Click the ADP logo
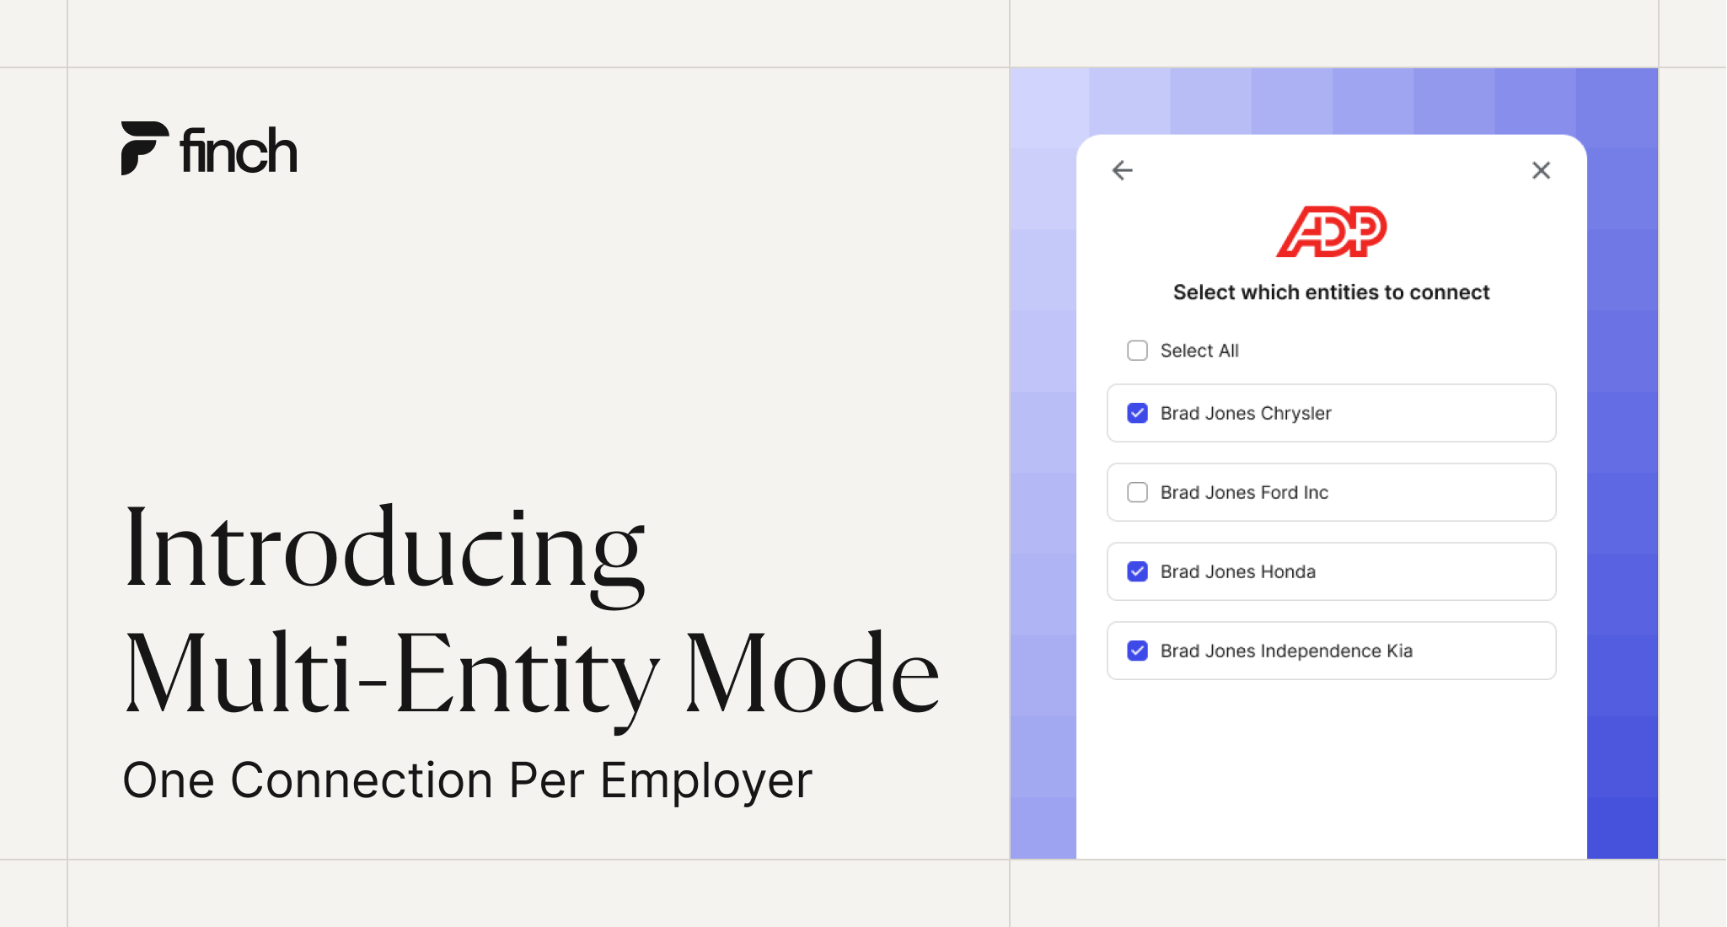1727x927 pixels. tap(1331, 231)
